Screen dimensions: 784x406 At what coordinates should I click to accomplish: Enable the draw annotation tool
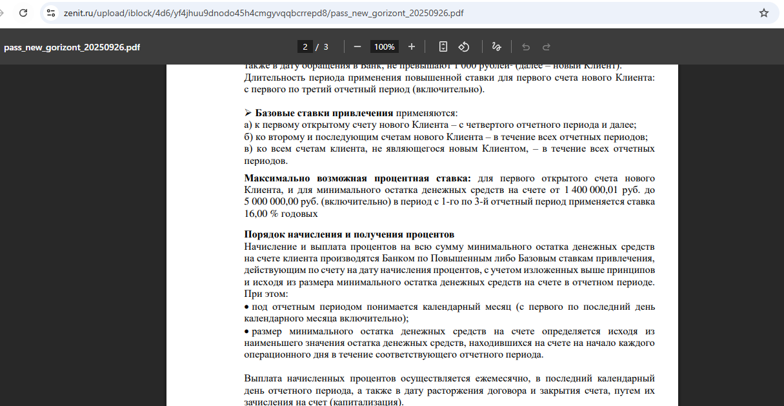pos(496,46)
